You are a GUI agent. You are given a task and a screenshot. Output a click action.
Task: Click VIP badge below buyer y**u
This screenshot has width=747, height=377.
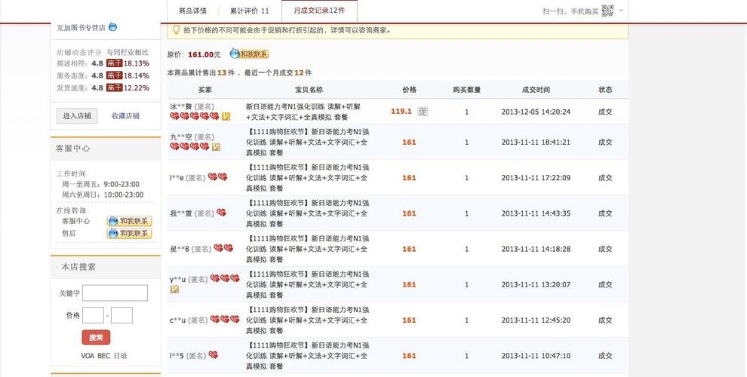[174, 289]
